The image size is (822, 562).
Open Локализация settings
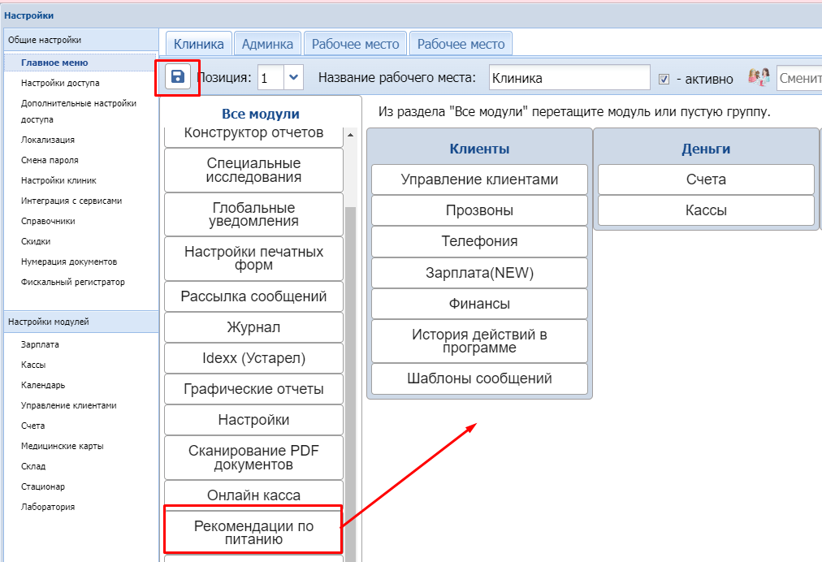tap(48, 140)
